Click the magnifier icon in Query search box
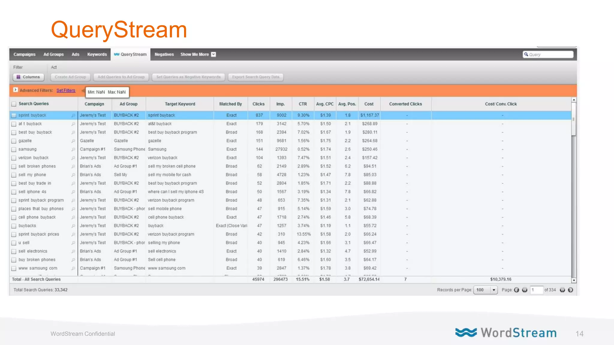Image resolution: width=614 pixels, height=345 pixels. (526, 54)
